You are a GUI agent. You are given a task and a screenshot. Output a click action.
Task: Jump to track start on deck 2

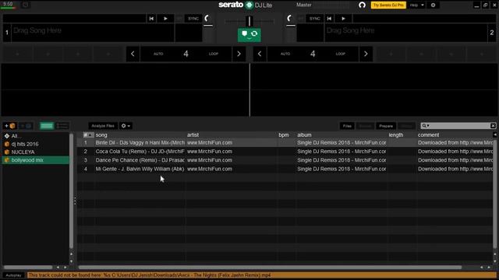(x=329, y=19)
